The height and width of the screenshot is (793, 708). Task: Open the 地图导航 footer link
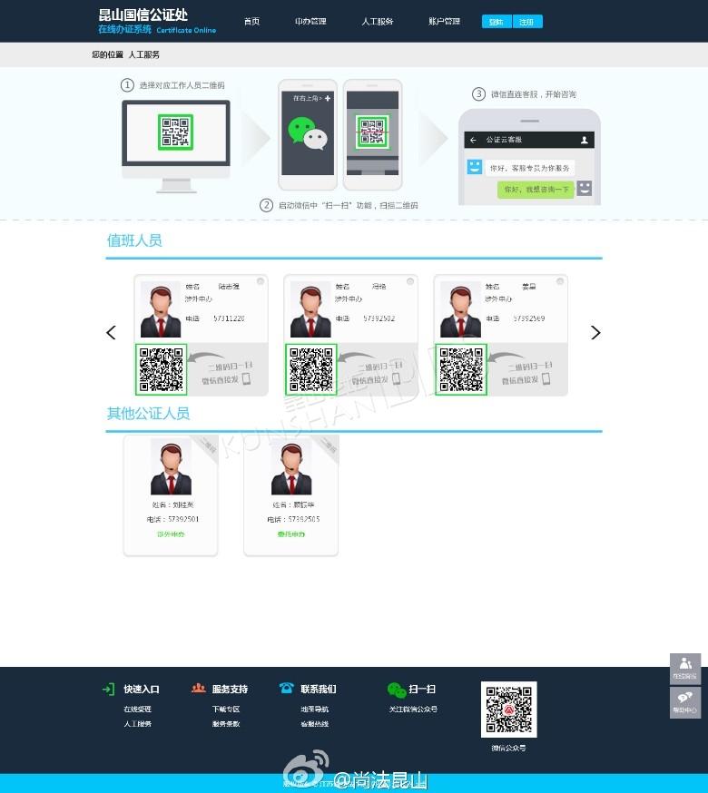click(x=315, y=709)
